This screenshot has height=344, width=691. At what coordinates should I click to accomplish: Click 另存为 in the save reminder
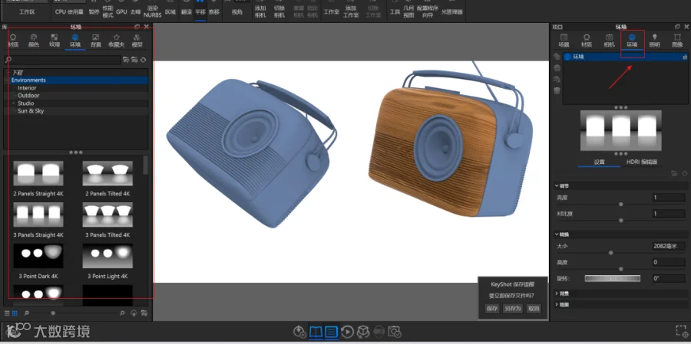(513, 309)
